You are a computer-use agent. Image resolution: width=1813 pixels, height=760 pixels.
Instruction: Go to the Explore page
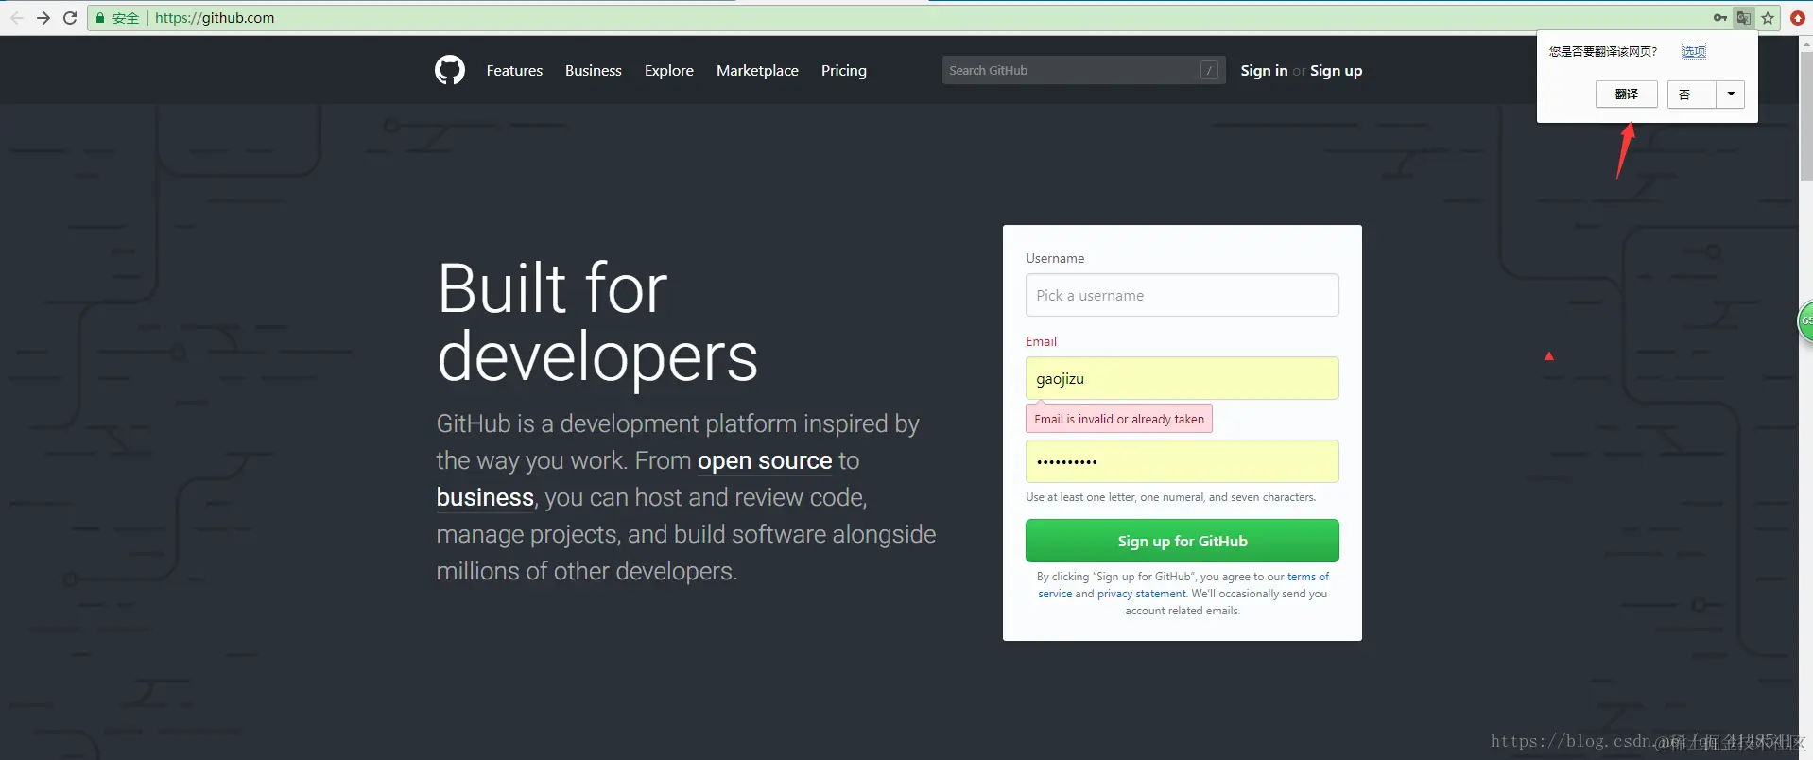pos(669,71)
